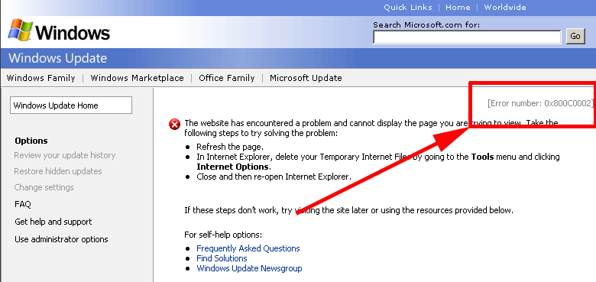Click Review your update history
Image resolution: width=596 pixels, height=282 pixels.
coord(65,155)
